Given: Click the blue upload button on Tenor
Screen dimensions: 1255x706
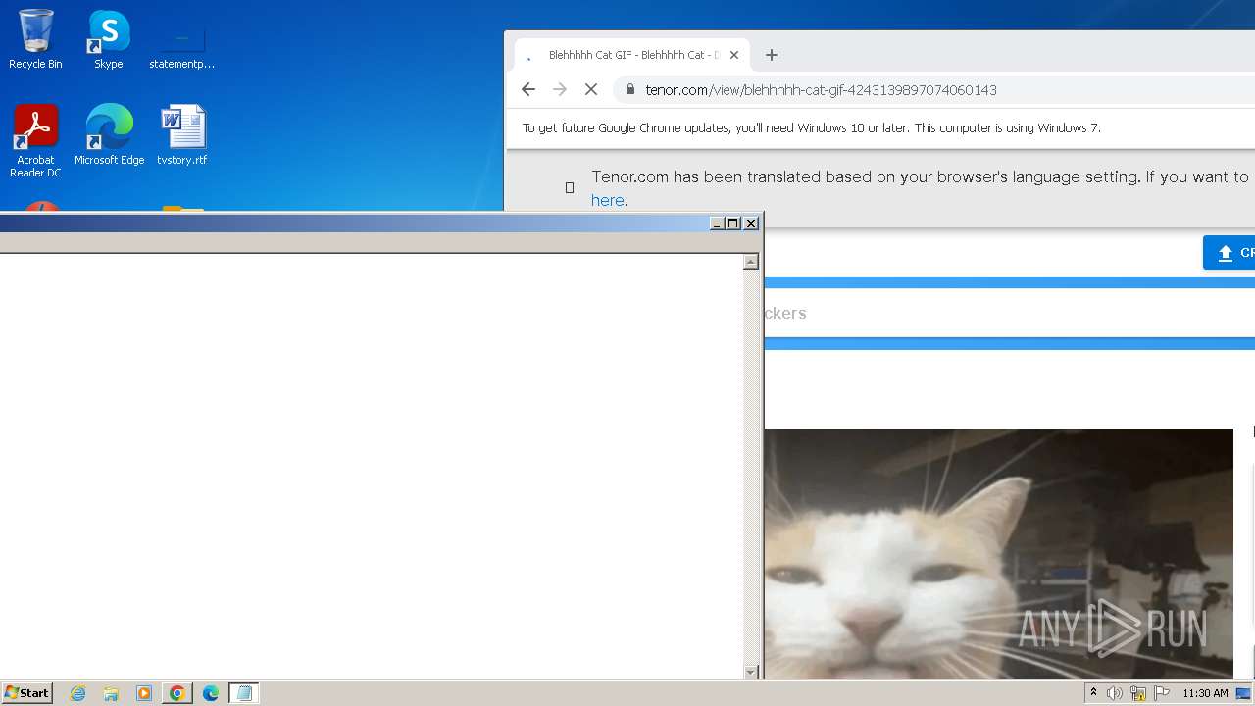Looking at the screenshot, I should pos(1230,253).
